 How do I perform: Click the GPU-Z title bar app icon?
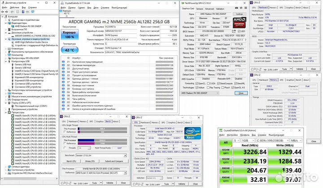pyautogui.click(x=183, y=3)
